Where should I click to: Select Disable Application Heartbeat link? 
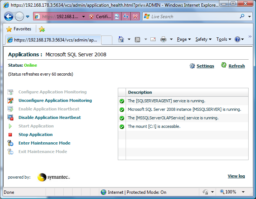point(50,117)
